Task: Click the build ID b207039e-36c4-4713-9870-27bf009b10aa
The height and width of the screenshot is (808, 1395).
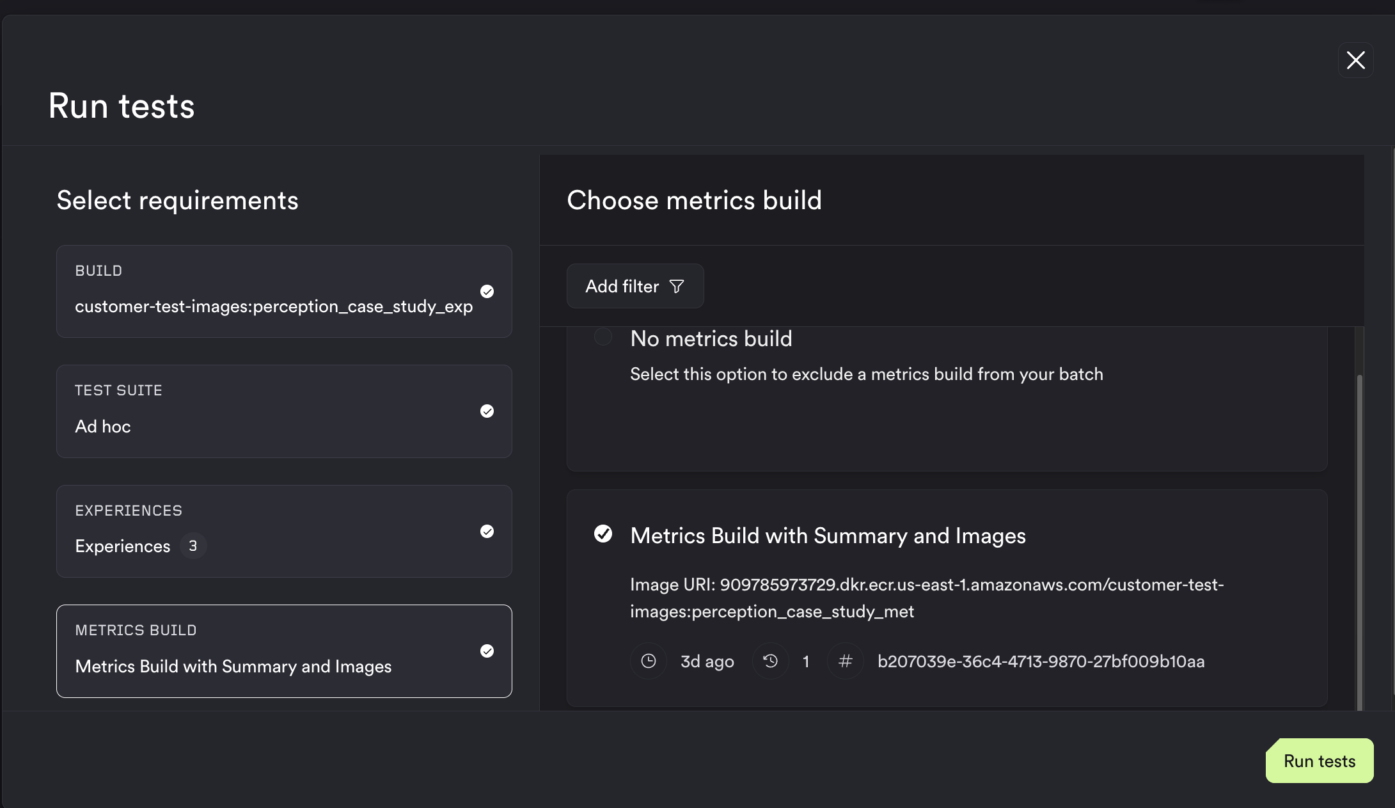Action: point(1041,661)
